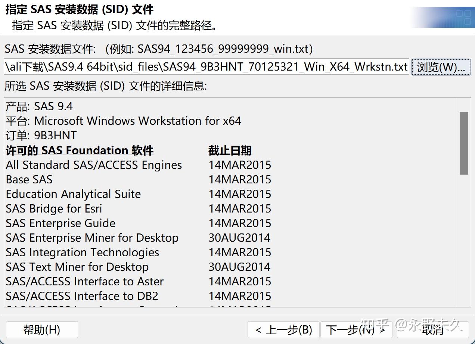Click the SID file path input field

click(205, 67)
